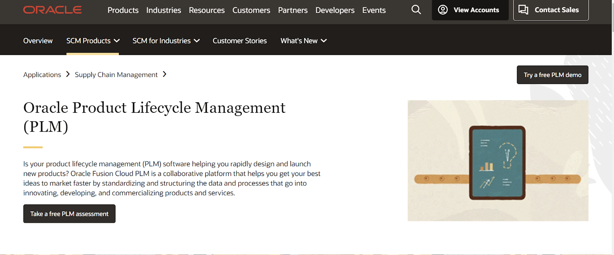Screen dimensions: 614x255
Task: Open the search magnifier icon
Action: pyautogui.click(x=416, y=10)
